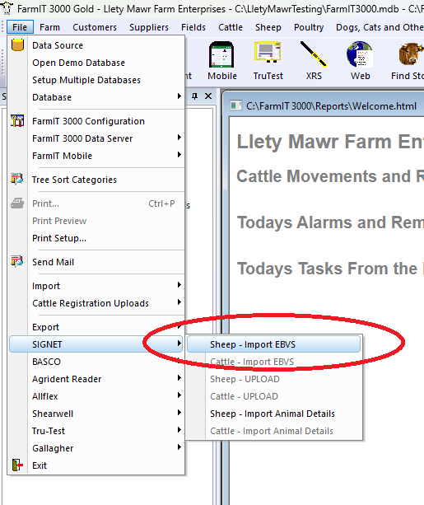Expand the Gallagher submenu arrow
424x505 pixels.
(x=179, y=447)
